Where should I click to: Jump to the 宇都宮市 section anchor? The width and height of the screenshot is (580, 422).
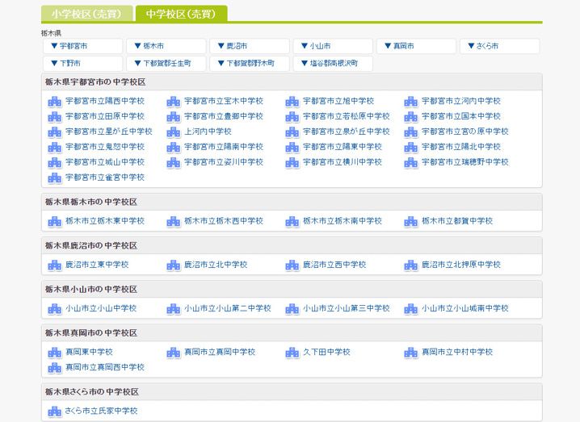(82, 46)
